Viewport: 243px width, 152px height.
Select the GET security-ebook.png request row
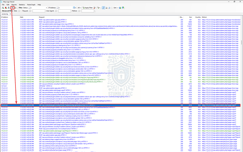pyautogui.click(x=120, y=82)
